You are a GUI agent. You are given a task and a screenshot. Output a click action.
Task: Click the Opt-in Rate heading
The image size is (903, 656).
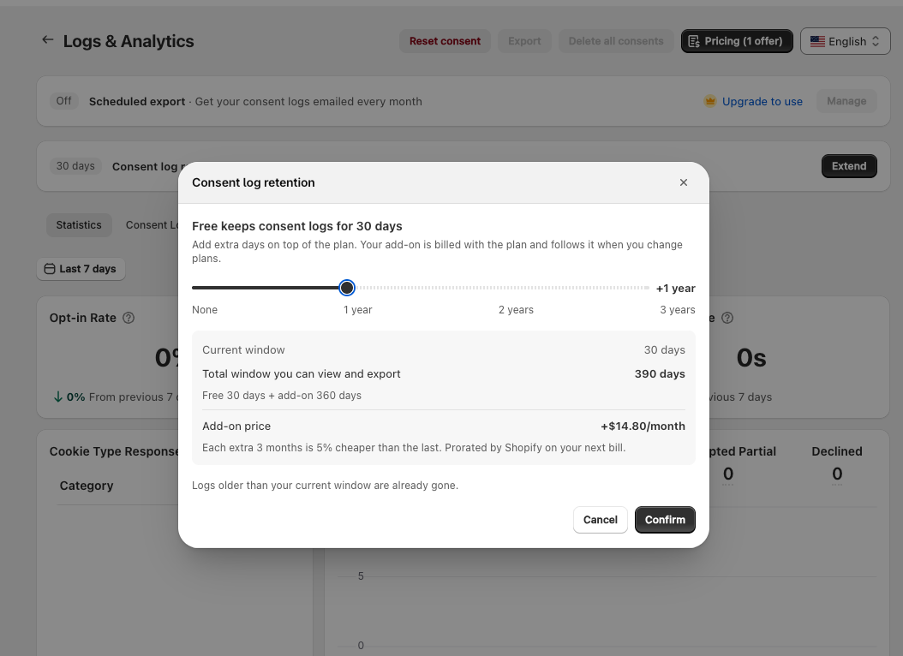[x=83, y=318]
